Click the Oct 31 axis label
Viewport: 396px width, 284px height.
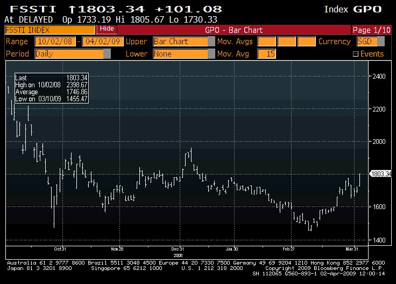pos(60,249)
